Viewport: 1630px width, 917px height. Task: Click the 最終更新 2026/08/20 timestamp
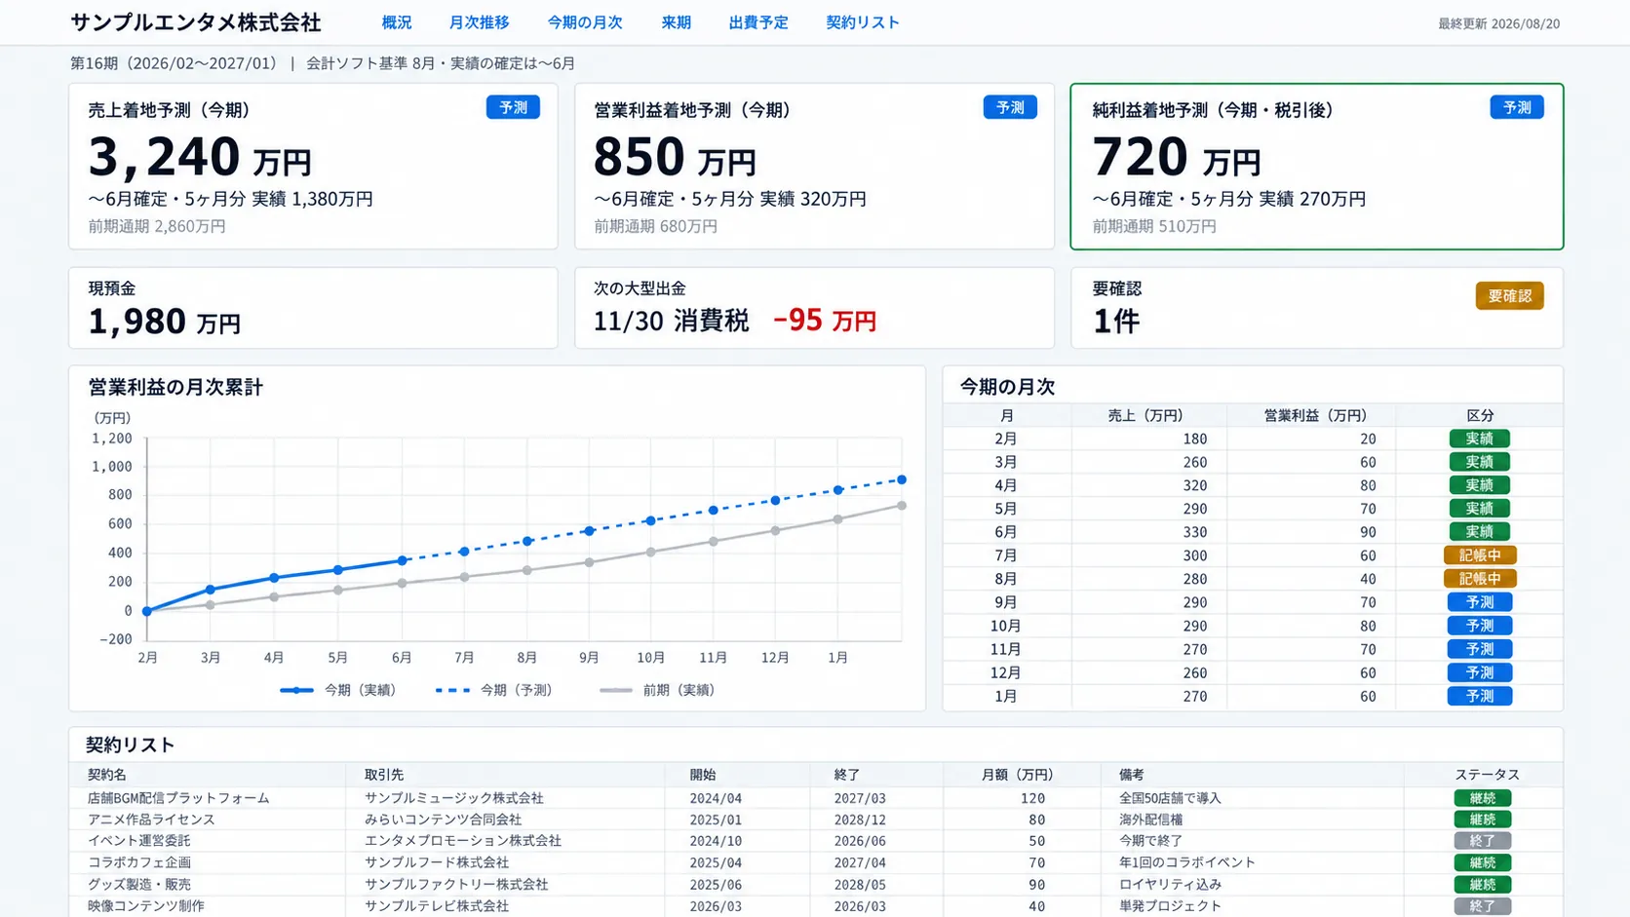[x=1498, y=24]
